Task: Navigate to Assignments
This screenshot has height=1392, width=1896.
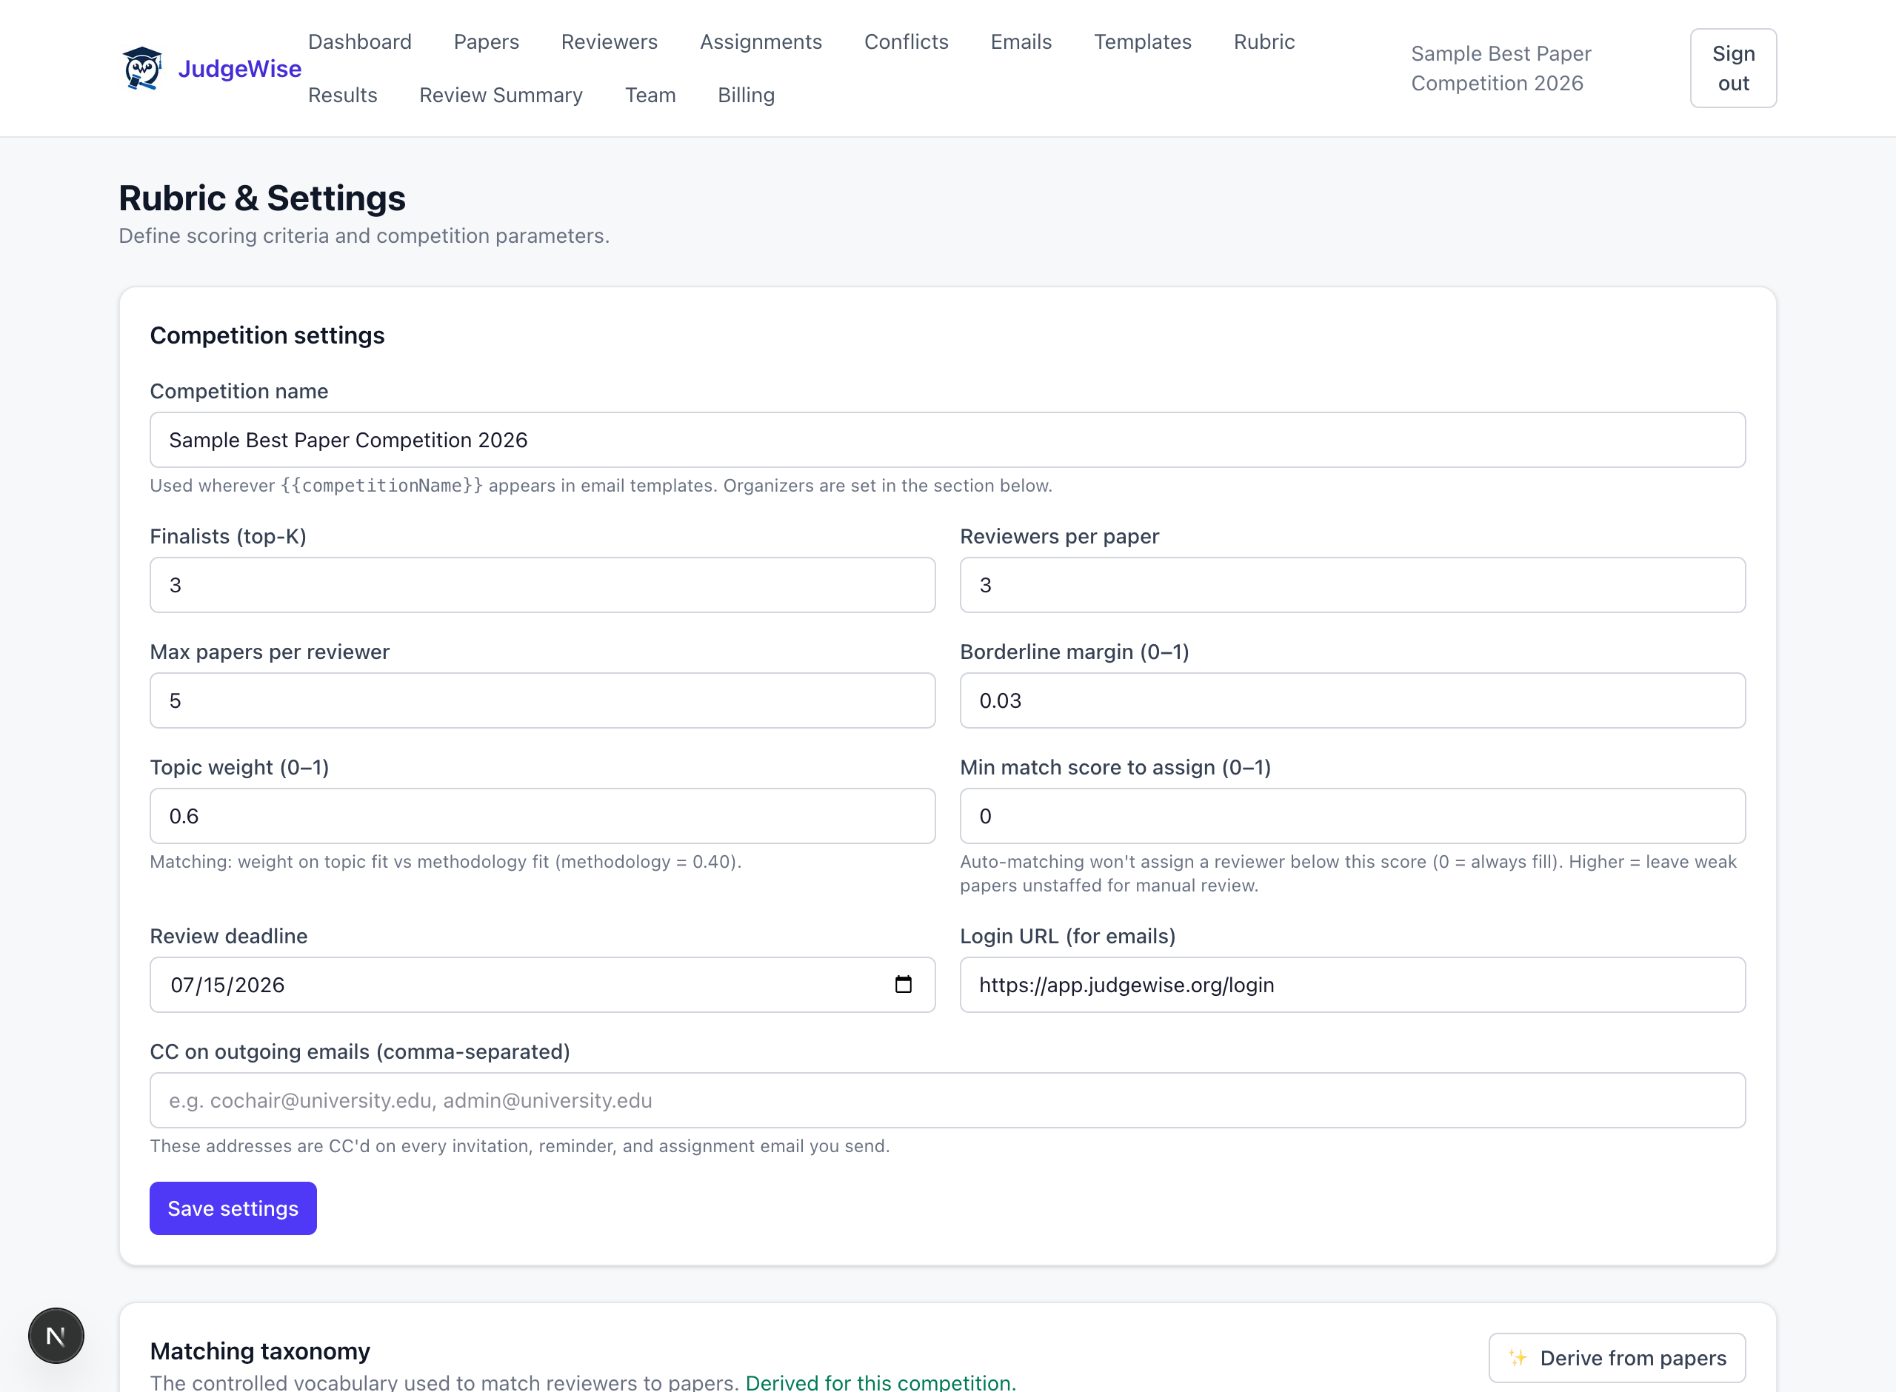Action: pyautogui.click(x=761, y=42)
